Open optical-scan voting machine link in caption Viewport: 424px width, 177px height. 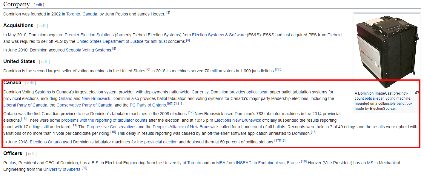[388, 98]
